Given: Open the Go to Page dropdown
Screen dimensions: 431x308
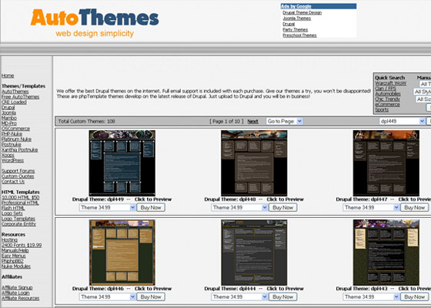Looking at the screenshot, I should [x=284, y=122].
